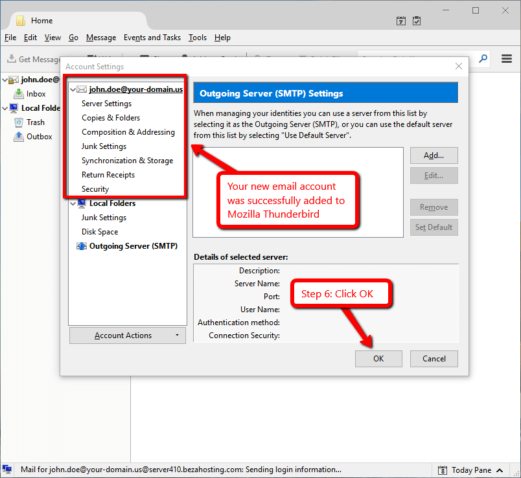Open the Events and Tasks menu
This screenshot has width=521, height=478.
tap(152, 38)
